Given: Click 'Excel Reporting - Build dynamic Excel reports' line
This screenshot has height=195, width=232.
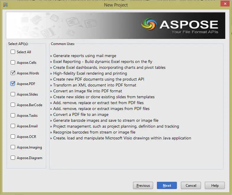Looking at the screenshot, I should (101, 62).
